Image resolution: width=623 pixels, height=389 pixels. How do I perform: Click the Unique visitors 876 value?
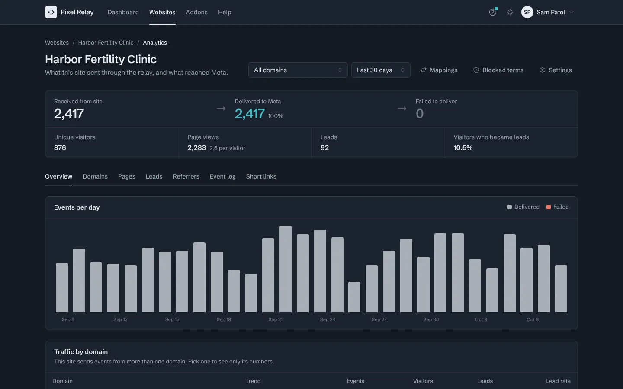pos(60,147)
